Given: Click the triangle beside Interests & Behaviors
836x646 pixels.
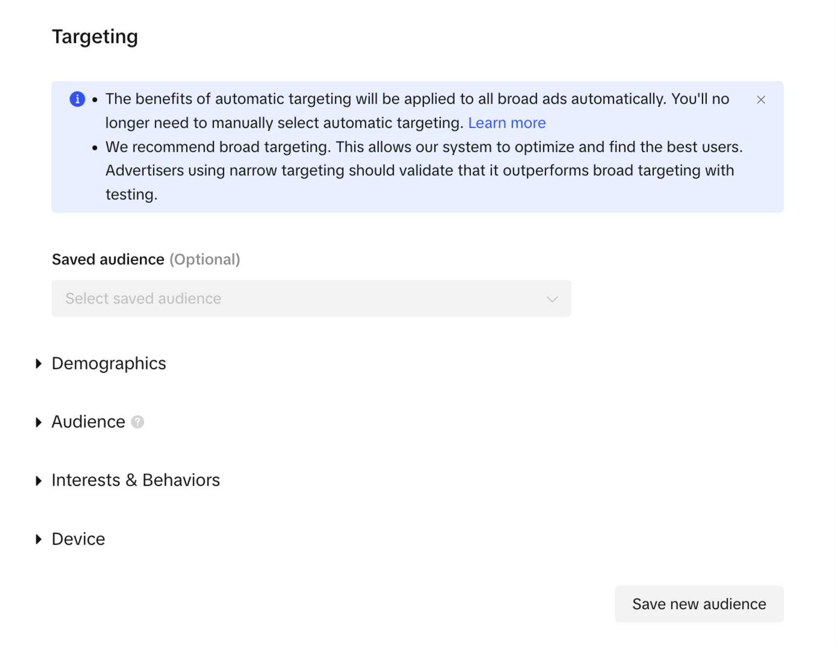Looking at the screenshot, I should [39, 481].
